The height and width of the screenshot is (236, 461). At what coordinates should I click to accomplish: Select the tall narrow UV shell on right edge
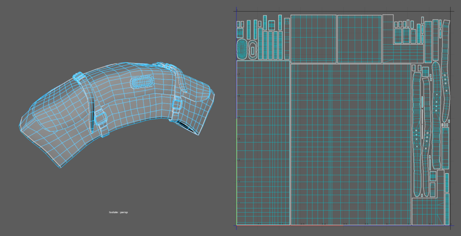tap(445, 148)
